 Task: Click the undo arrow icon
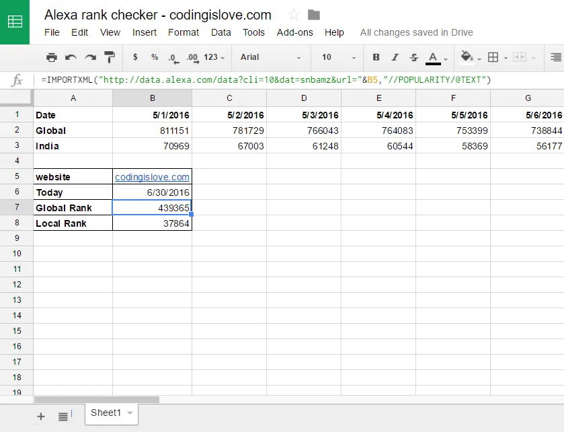pos(71,57)
